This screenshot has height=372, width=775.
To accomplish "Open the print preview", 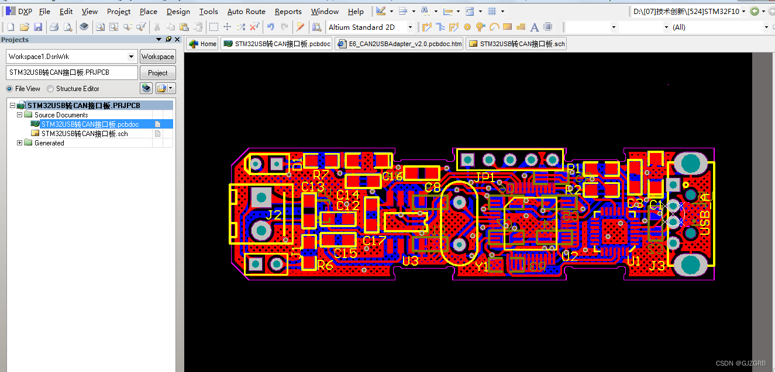I will coord(67,27).
